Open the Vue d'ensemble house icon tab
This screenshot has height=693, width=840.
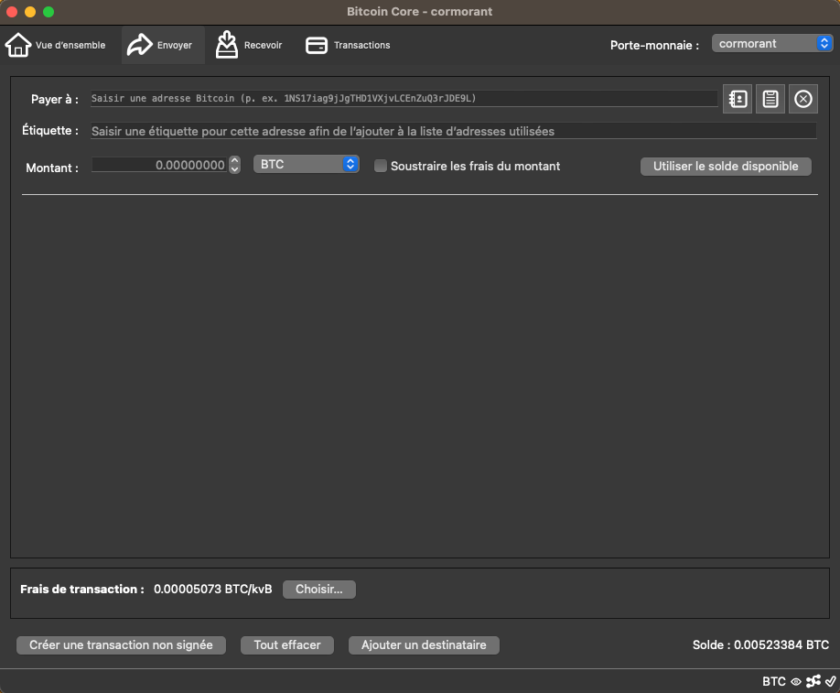coord(57,45)
